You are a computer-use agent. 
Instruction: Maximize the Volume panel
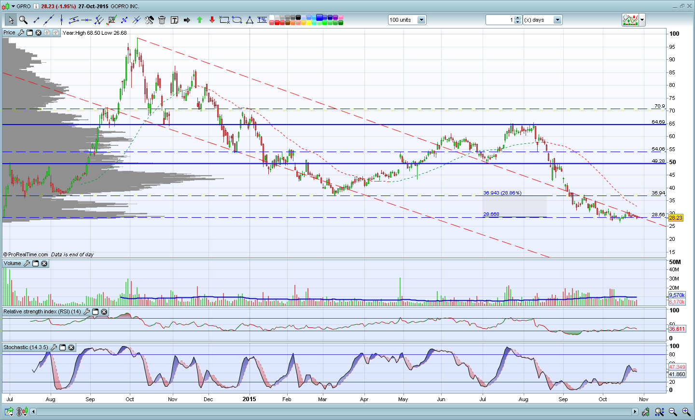pyautogui.click(x=36, y=263)
